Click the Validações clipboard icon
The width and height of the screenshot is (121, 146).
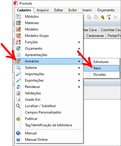[18, 93]
